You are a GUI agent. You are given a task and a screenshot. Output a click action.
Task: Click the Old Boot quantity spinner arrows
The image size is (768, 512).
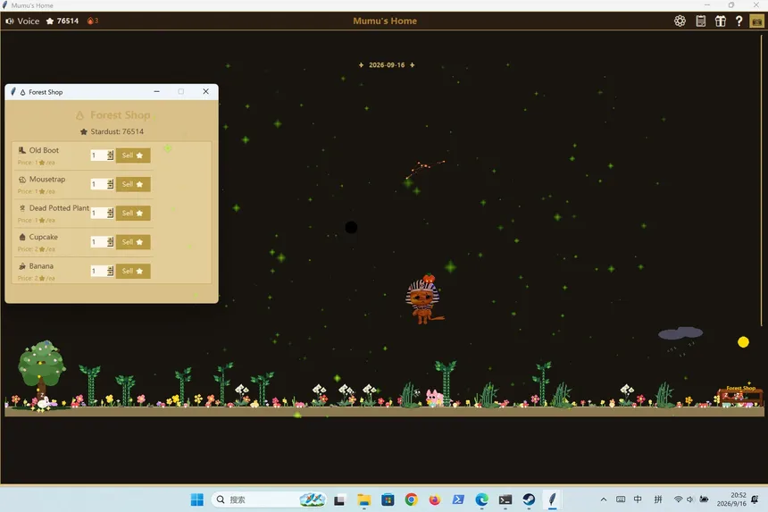tap(110, 155)
